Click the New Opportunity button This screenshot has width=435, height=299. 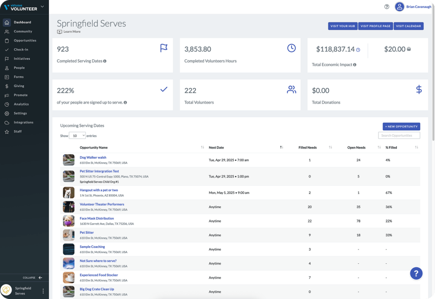coord(401,127)
